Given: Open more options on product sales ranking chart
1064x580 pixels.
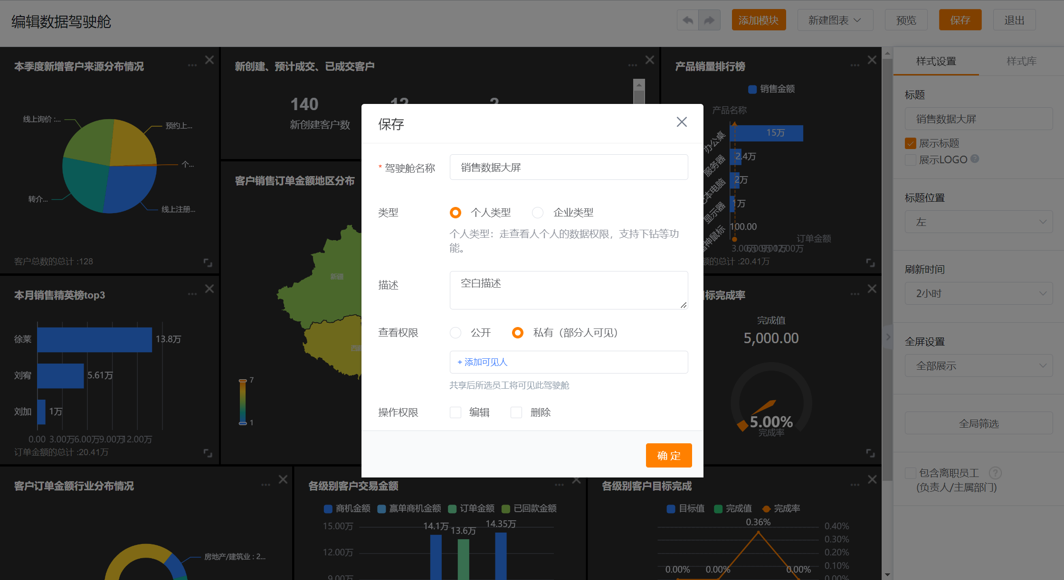Looking at the screenshot, I should click(855, 65).
